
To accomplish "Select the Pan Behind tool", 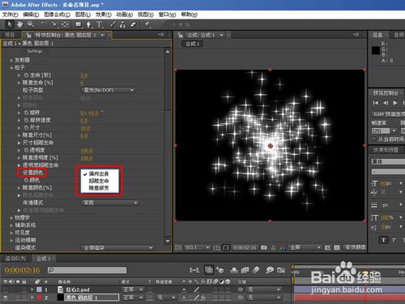I will coord(65,24).
